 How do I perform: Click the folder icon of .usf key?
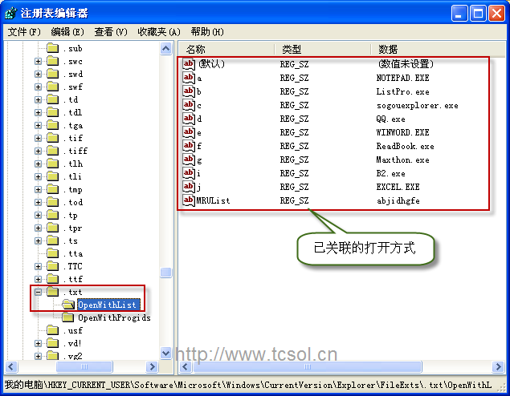click(x=52, y=330)
